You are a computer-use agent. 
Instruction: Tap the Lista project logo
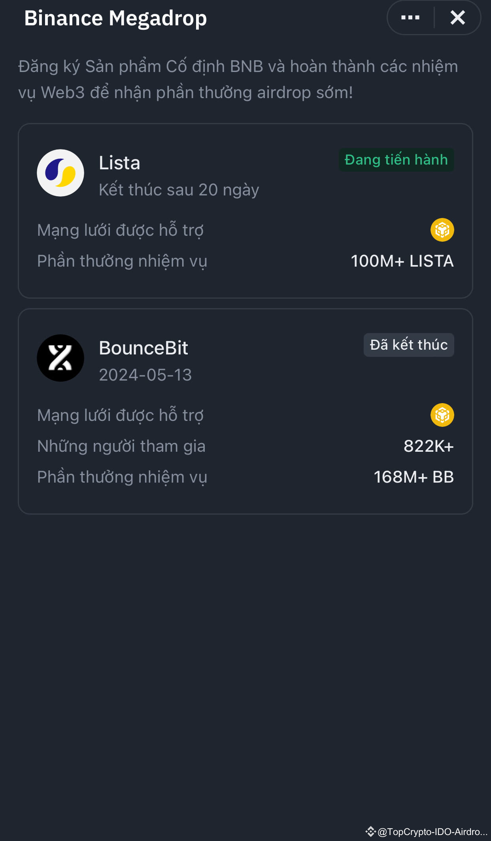point(60,173)
